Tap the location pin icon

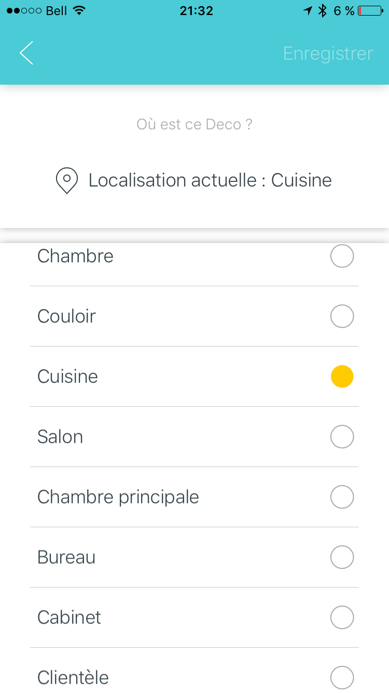coord(67,181)
